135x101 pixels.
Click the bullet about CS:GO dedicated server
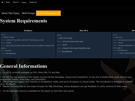tap(37, 91)
